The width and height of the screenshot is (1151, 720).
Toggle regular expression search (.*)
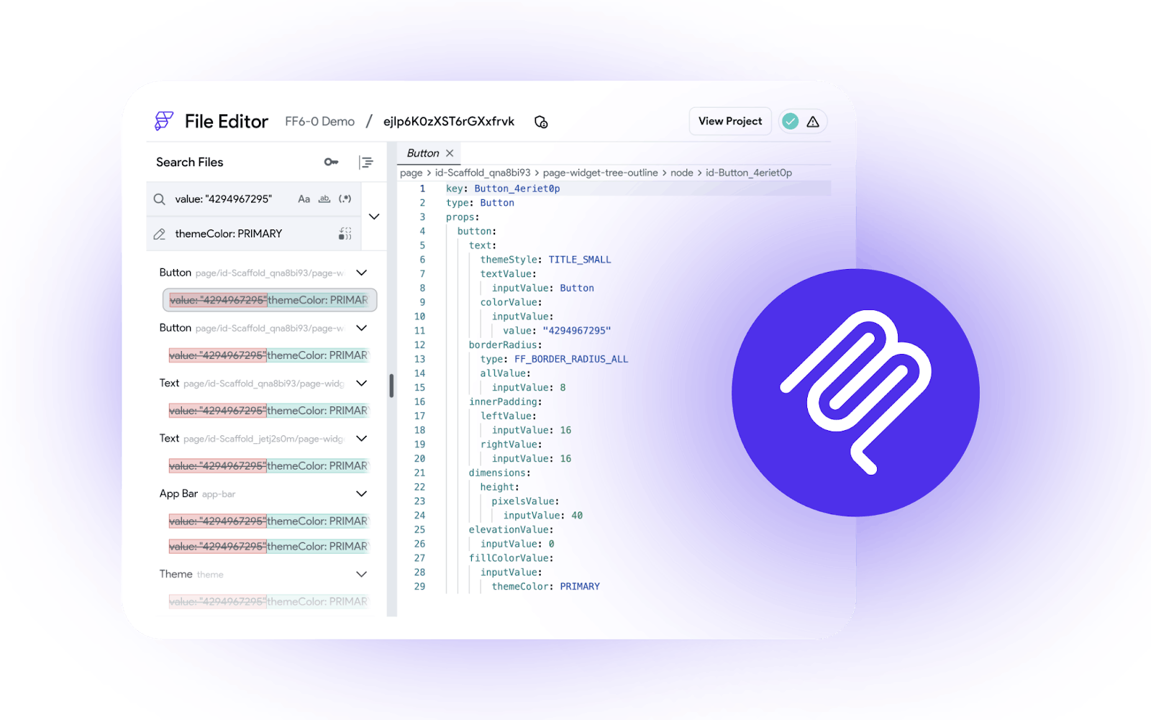pos(345,199)
